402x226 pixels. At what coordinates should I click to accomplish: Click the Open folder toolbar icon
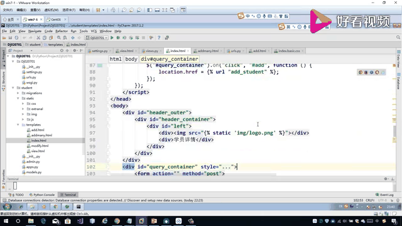[x=4, y=38]
